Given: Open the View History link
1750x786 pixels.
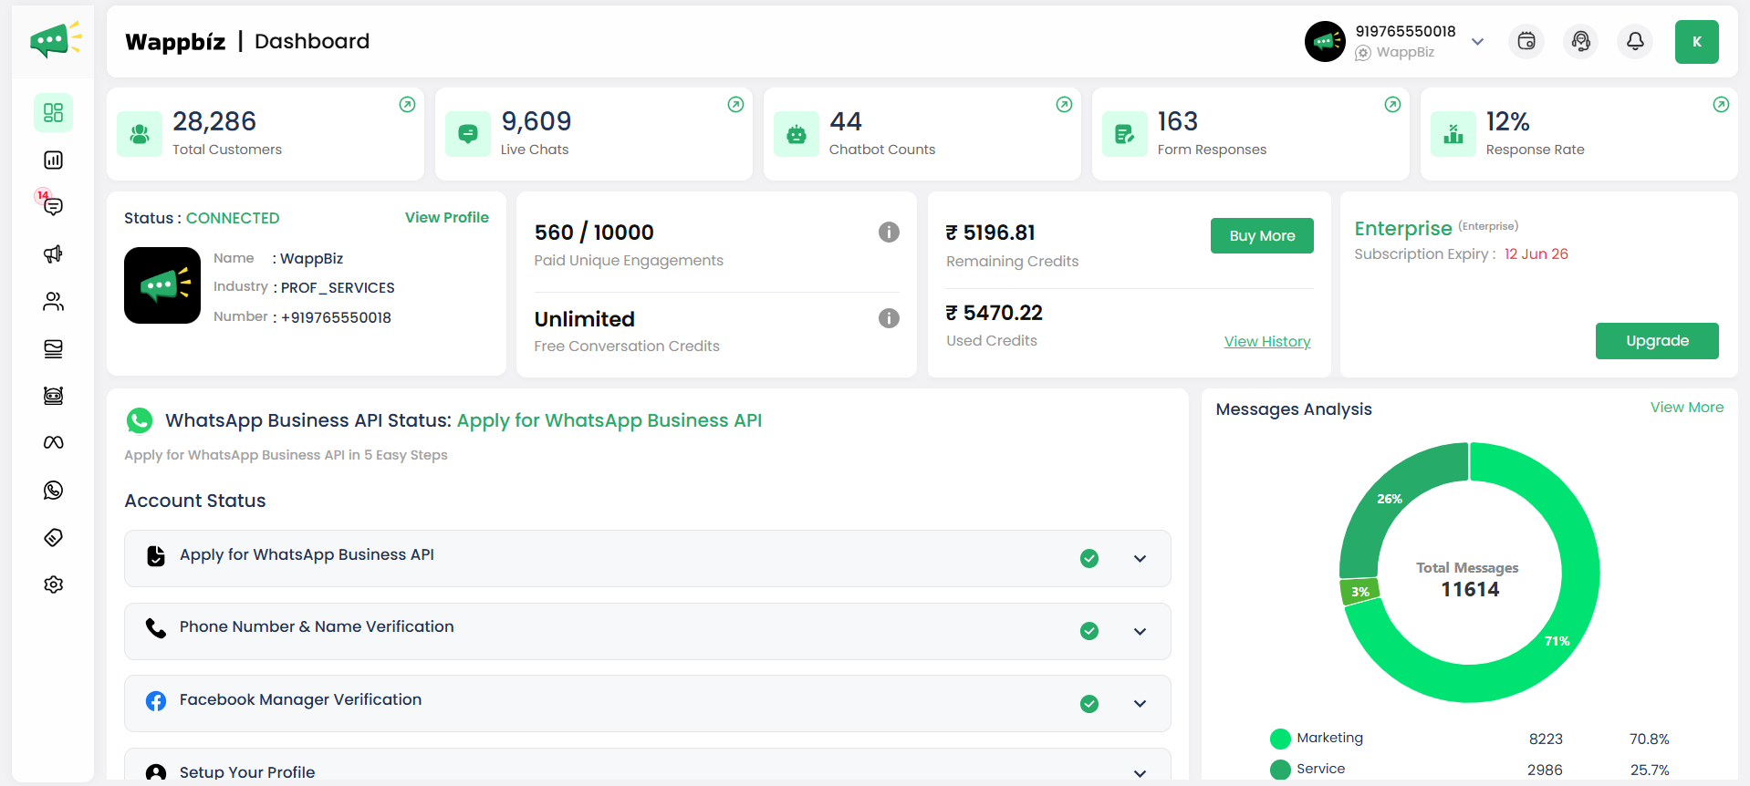Looking at the screenshot, I should tap(1267, 342).
